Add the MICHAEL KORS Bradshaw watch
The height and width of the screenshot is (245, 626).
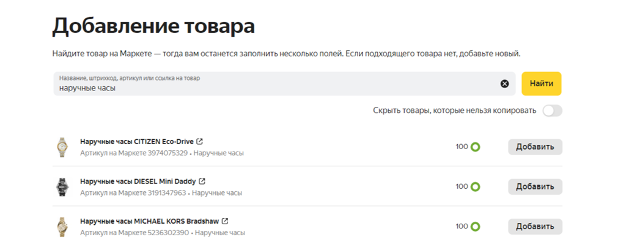[x=535, y=227]
